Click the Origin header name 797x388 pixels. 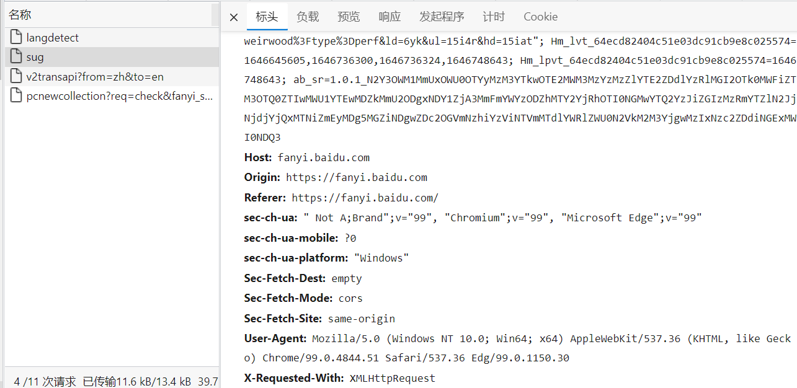point(262,177)
